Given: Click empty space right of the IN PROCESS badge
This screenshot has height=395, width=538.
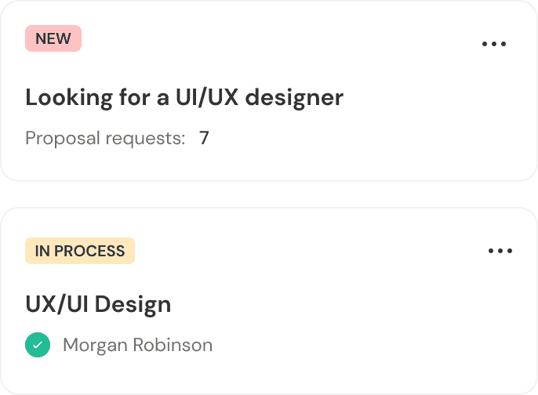Looking at the screenshot, I should [306, 252].
